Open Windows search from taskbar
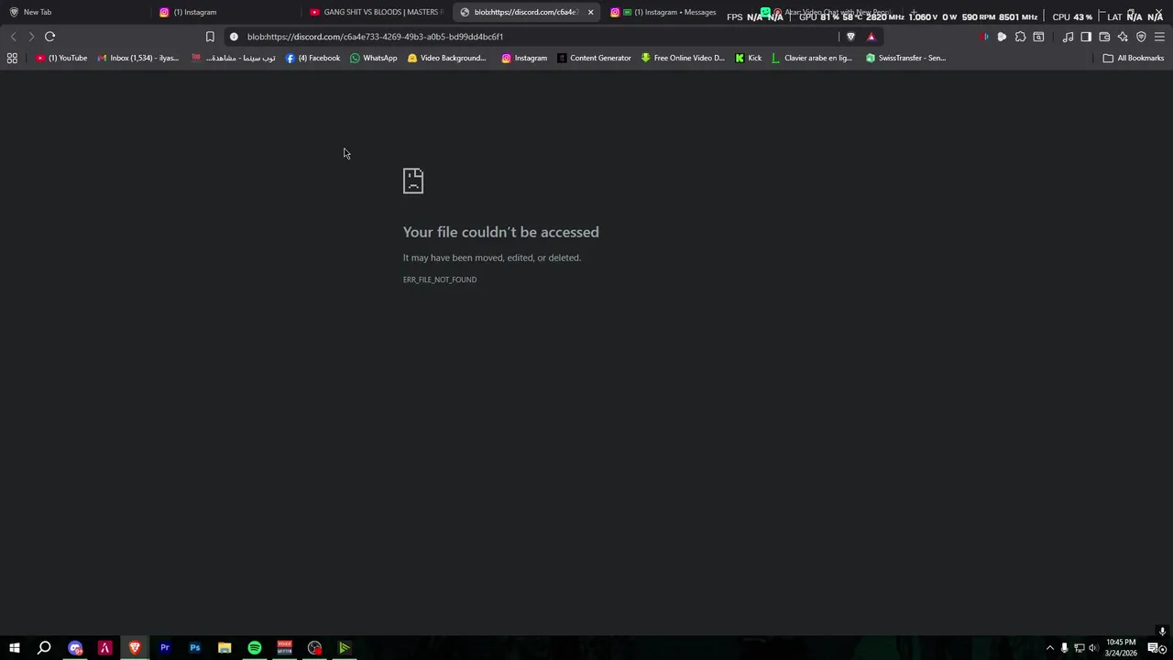The image size is (1173, 660). tap(44, 648)
